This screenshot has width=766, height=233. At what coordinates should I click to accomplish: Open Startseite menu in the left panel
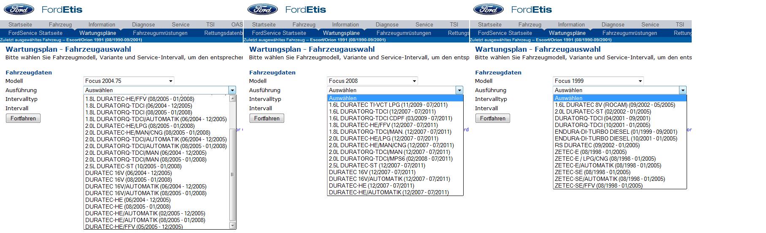click(x=20, y=24)
